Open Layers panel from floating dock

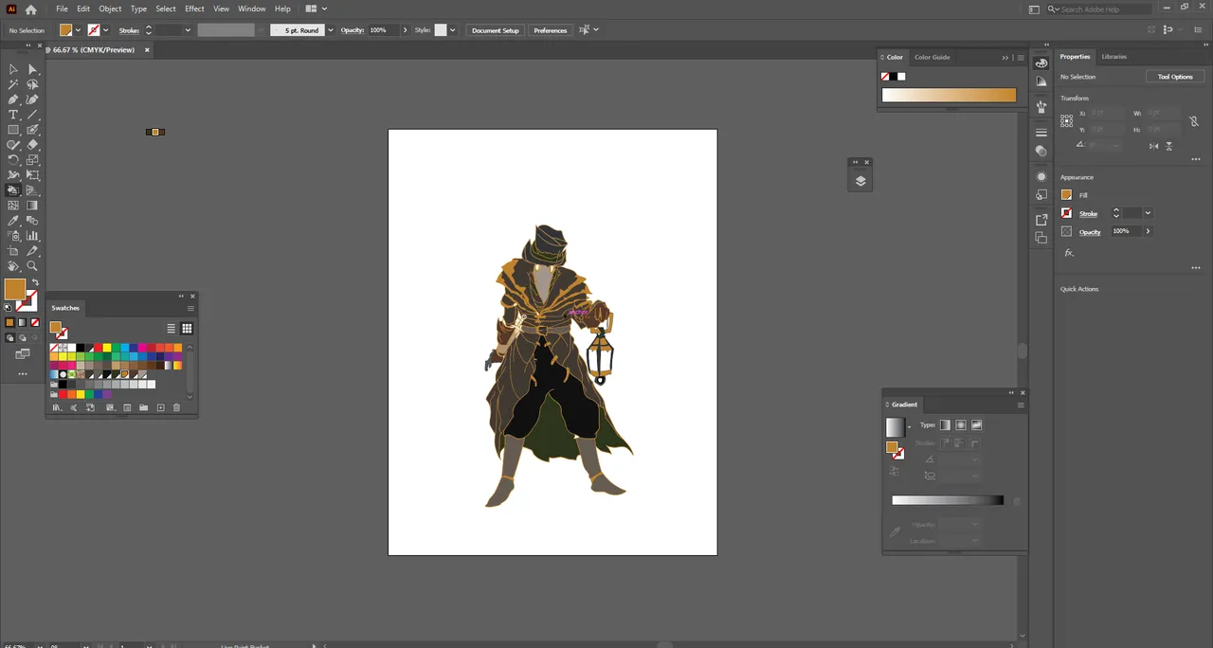(x=860, y=181)
